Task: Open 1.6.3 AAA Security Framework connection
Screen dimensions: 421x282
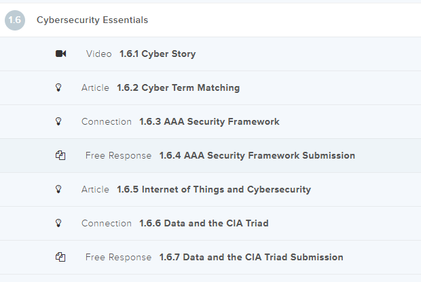Action: (209, 122)
